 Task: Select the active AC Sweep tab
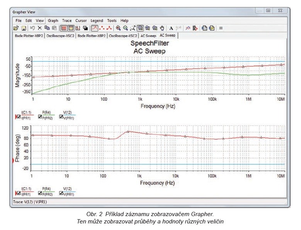(168, 35)
